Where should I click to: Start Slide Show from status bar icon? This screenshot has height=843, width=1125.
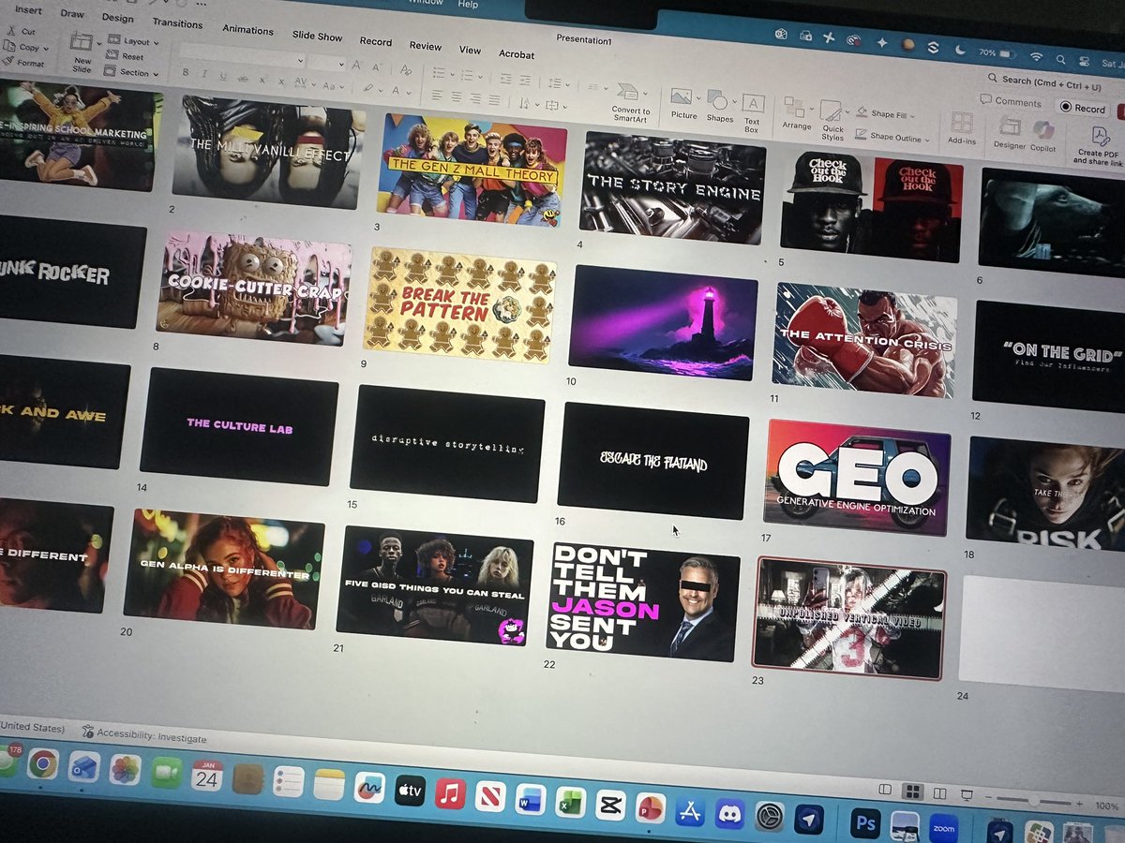coord(968,796)
